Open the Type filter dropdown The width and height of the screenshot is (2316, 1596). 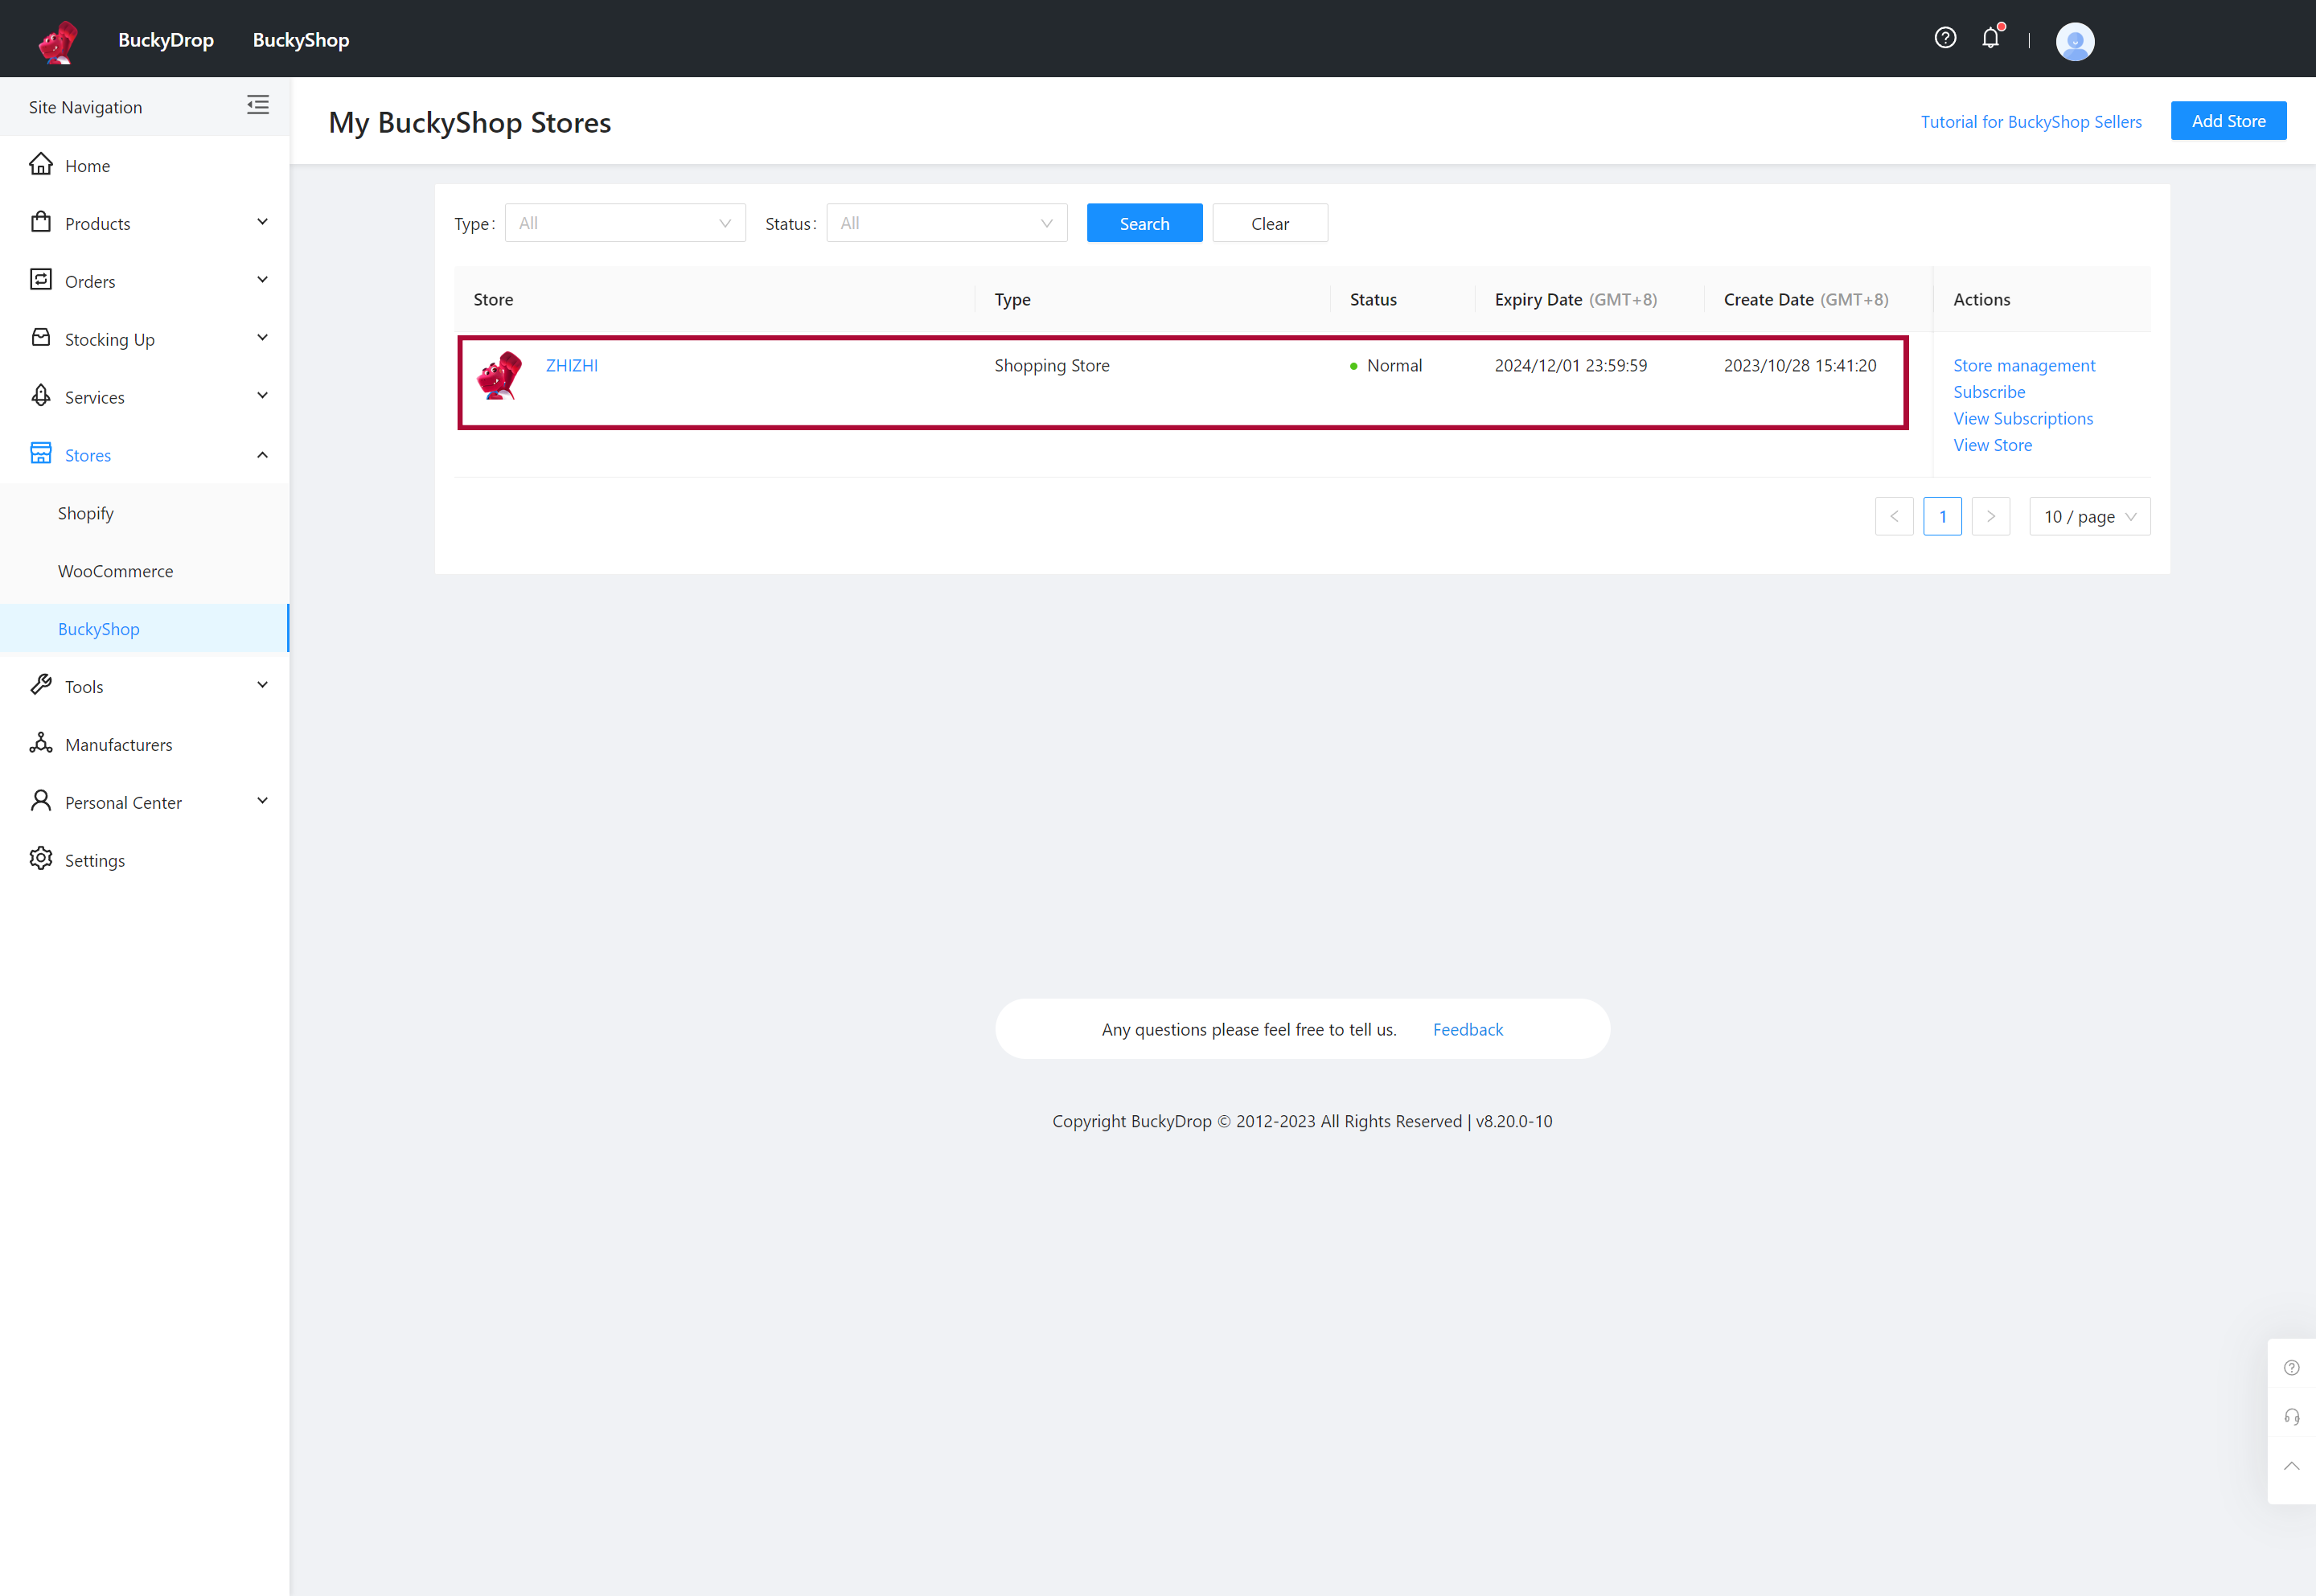(x=625, y=224)
